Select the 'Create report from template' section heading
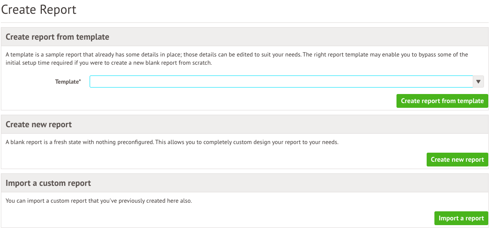 pos(57,37)
